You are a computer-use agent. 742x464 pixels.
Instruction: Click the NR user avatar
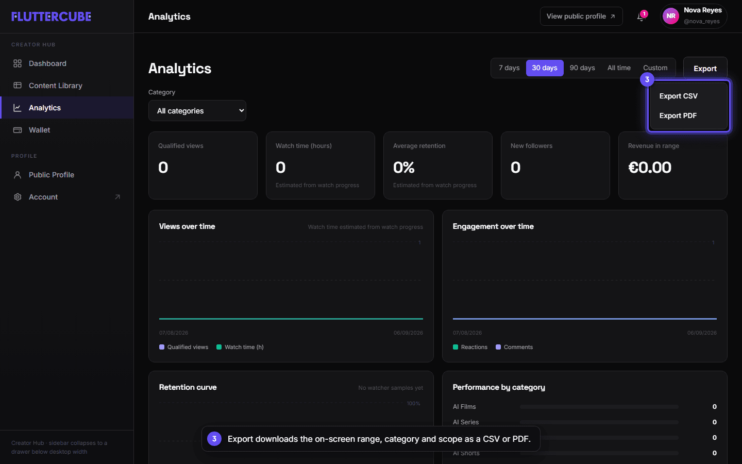point(670,16)
